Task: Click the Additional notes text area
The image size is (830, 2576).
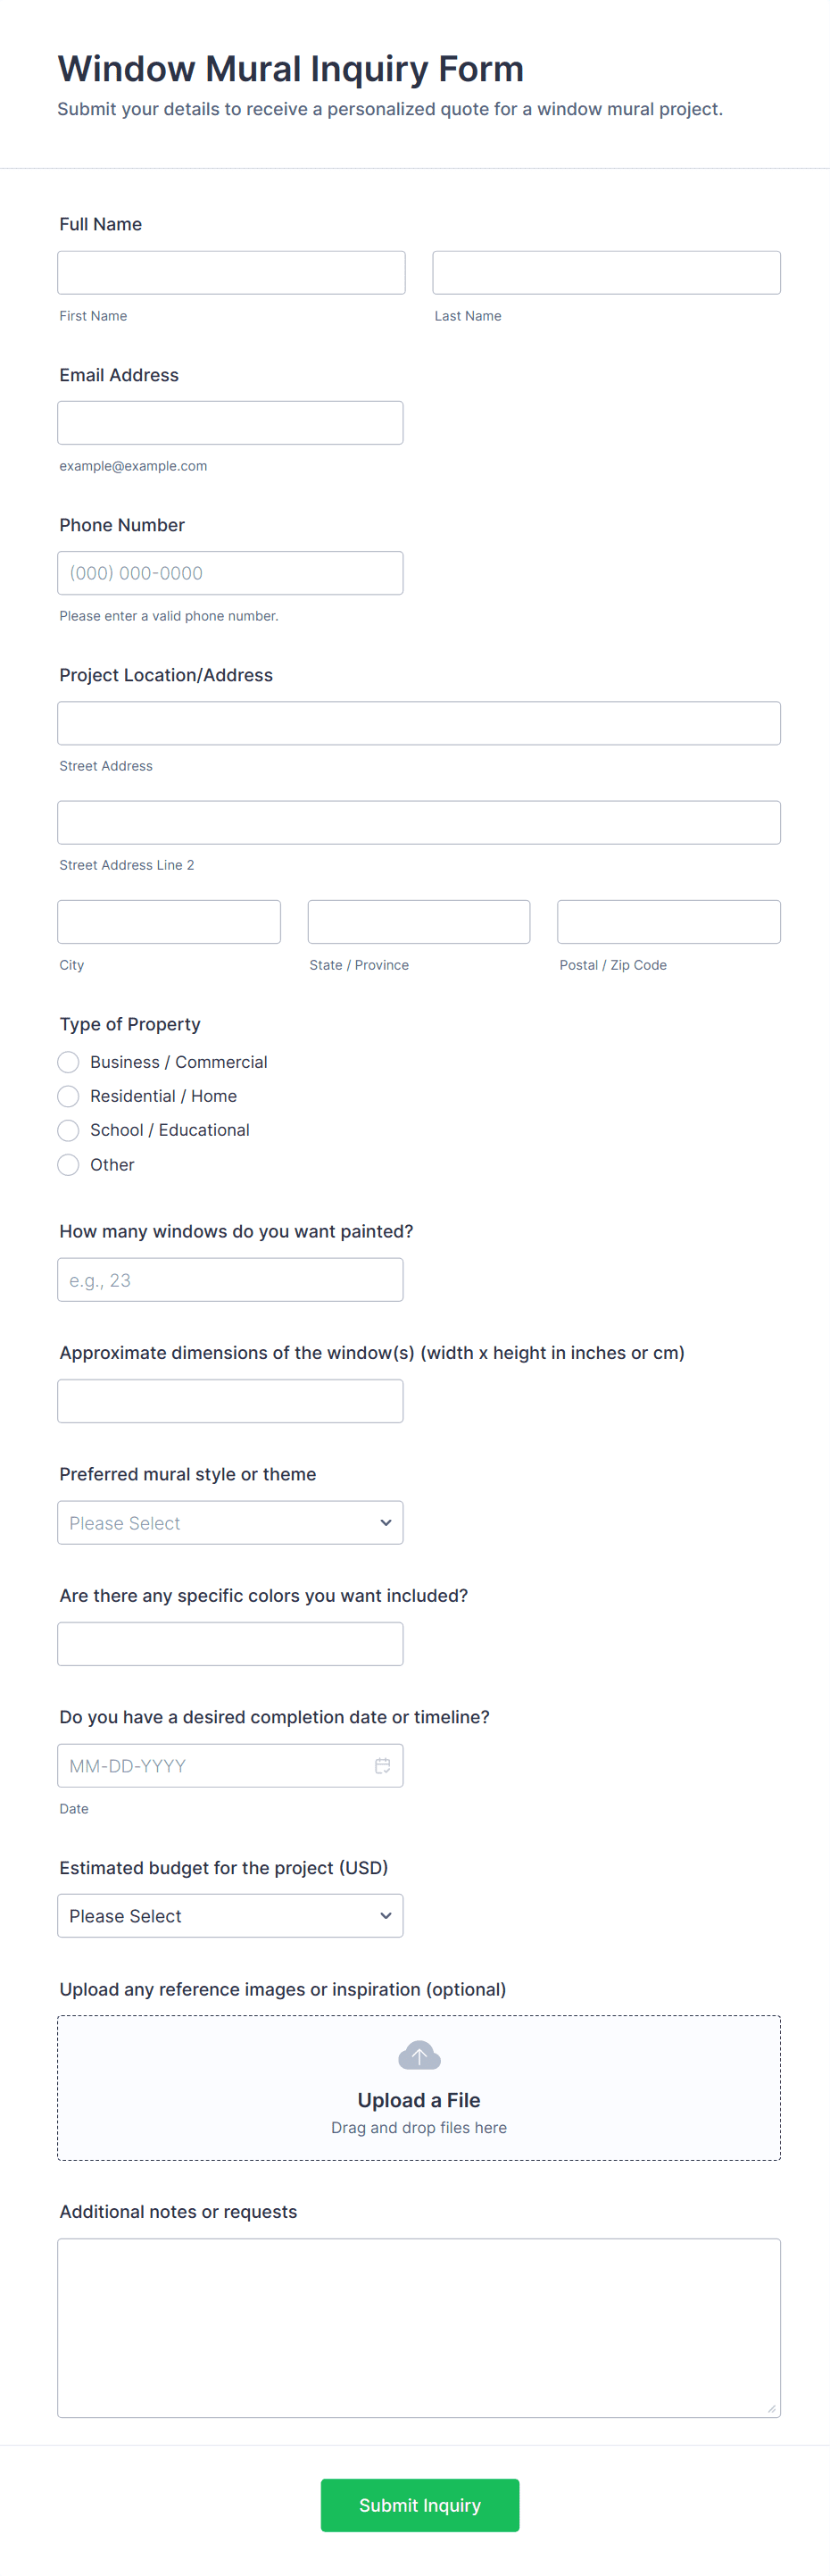Action: click(x=418, y=2327)
